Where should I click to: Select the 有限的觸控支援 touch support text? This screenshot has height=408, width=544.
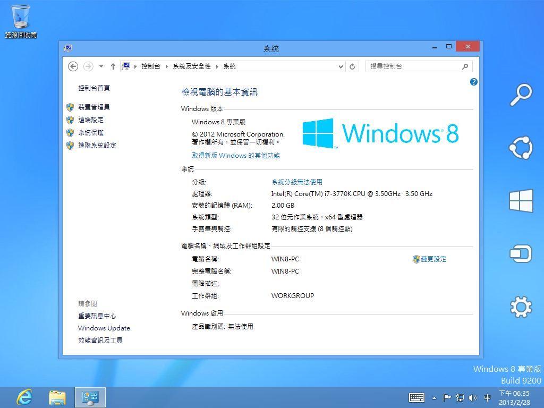tap(312, 229)
